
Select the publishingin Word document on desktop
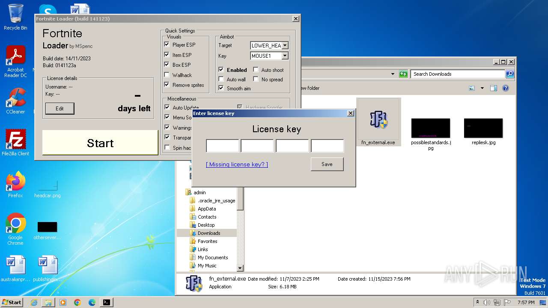[47, 269]
